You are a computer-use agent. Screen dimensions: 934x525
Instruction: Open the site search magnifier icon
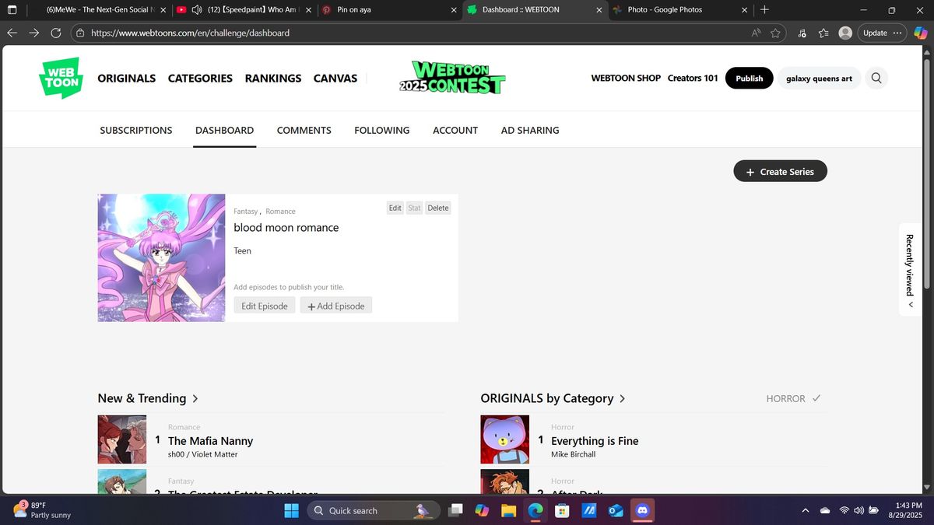[876, 78]
